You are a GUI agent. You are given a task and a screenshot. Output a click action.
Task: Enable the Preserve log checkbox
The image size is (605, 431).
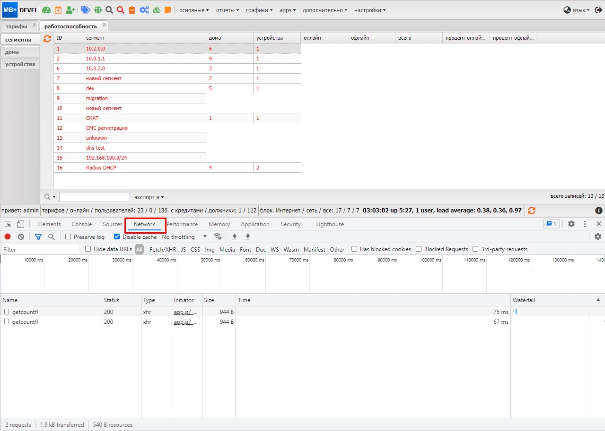click(68, 237)
